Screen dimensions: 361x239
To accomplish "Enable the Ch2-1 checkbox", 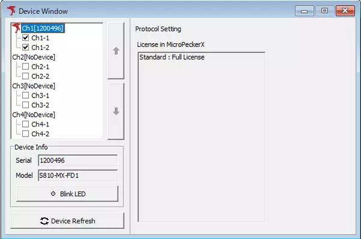I will (25, 67).
